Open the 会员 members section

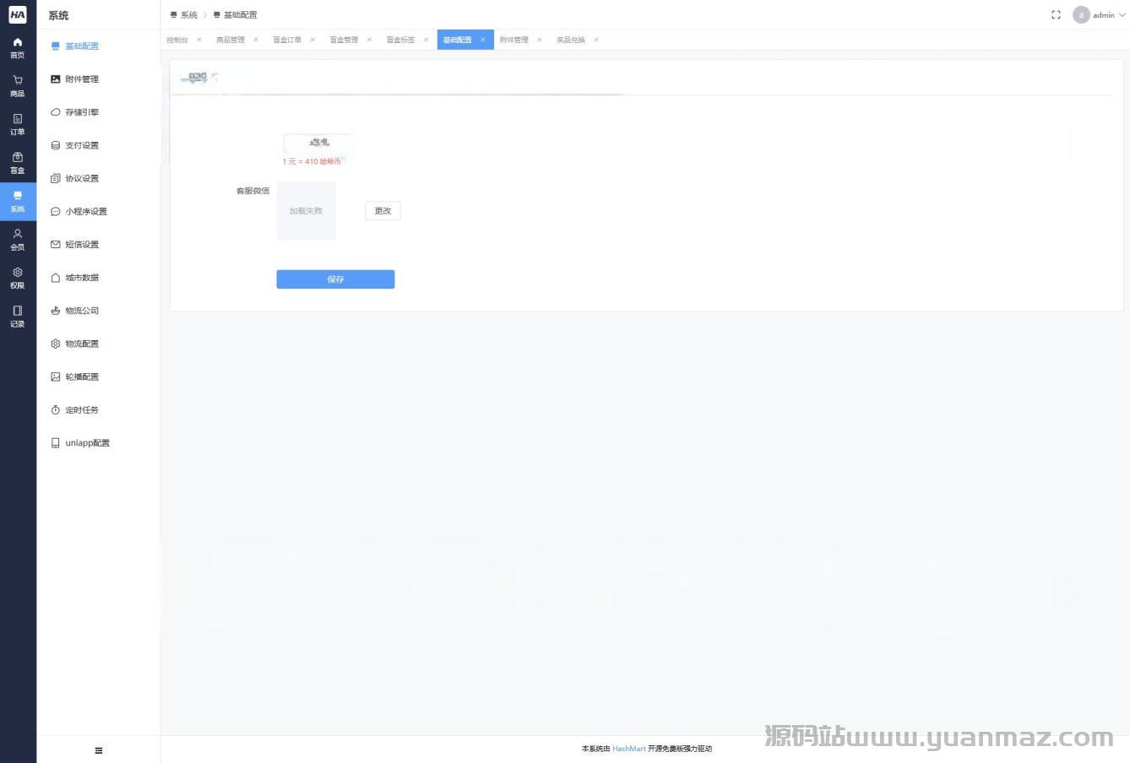[18, 240]
